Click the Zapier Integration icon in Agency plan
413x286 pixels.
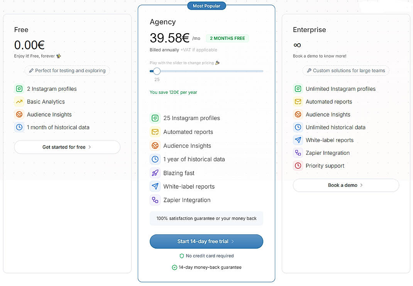155,200
